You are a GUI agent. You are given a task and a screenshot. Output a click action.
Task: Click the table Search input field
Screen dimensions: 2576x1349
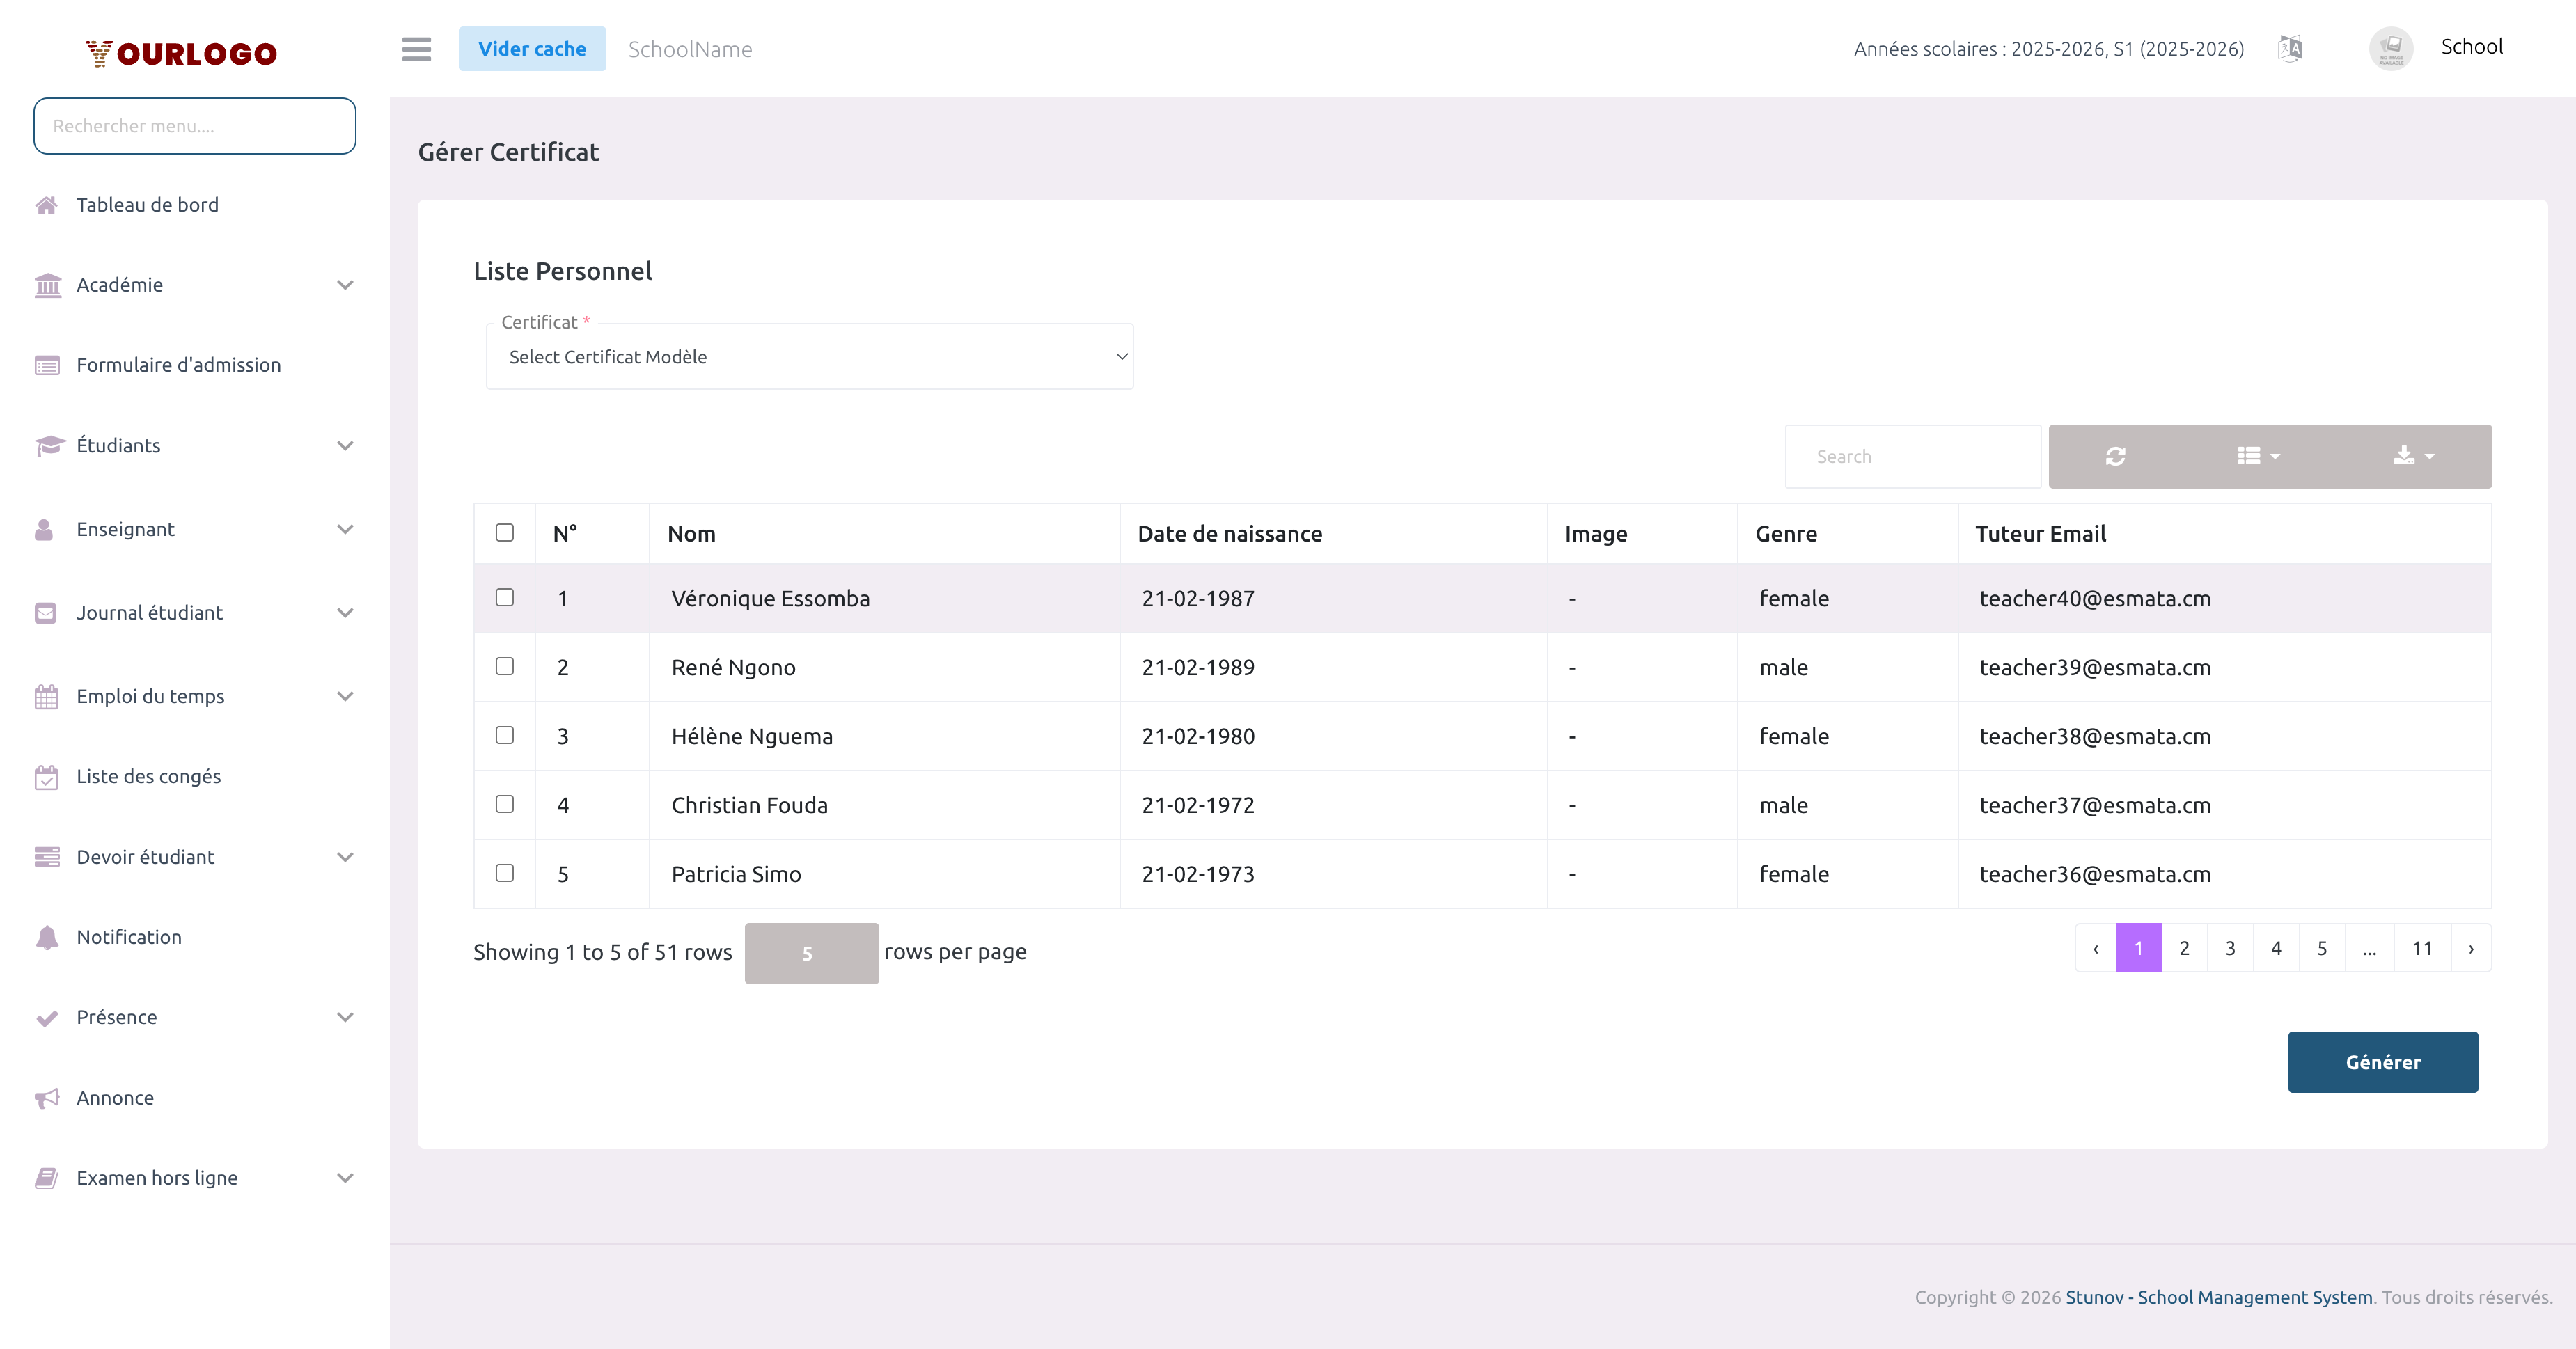coord(1912,457)
